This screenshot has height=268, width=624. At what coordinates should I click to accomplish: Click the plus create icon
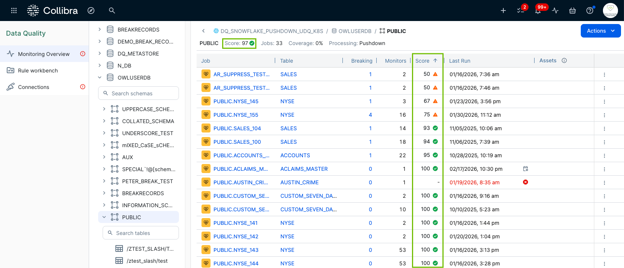point(503,11)
